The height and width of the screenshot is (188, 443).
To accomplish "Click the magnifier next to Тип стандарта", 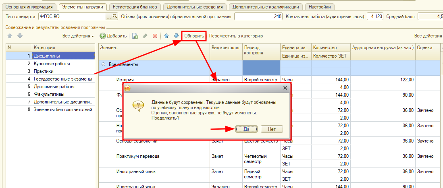I will tap(115, 17).
